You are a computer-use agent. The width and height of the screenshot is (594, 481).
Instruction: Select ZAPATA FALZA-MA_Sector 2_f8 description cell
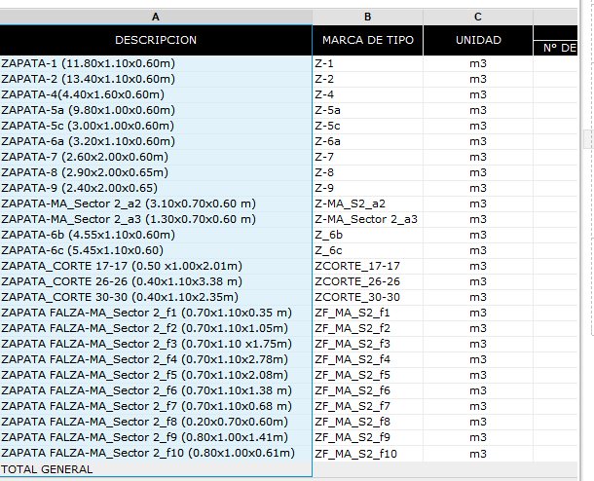point(156,422)
